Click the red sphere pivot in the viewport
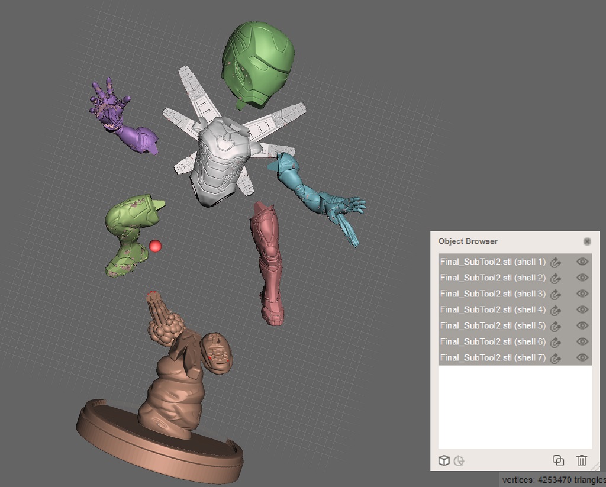This screenshot has height=487, width=606. pos(156,246)
